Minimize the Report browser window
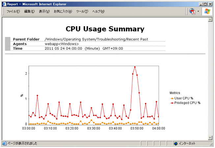Viewport: 215px width, 148px height. [201, 4]
